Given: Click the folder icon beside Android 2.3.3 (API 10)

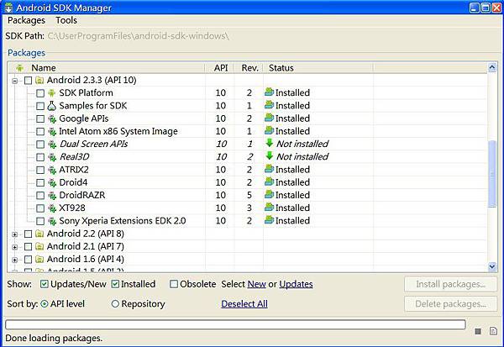Looking at the screenshot, I should [39, 80].
